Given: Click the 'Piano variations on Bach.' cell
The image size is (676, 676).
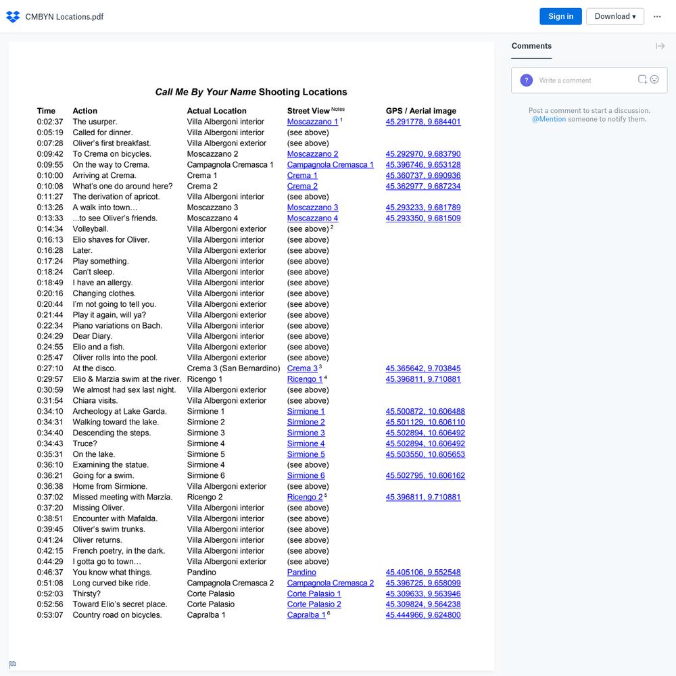Looking at the screenshot, I should click(x=117, y=326).
